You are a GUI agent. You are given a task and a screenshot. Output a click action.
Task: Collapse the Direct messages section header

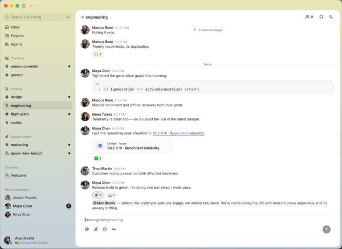(x=17, y=190)
